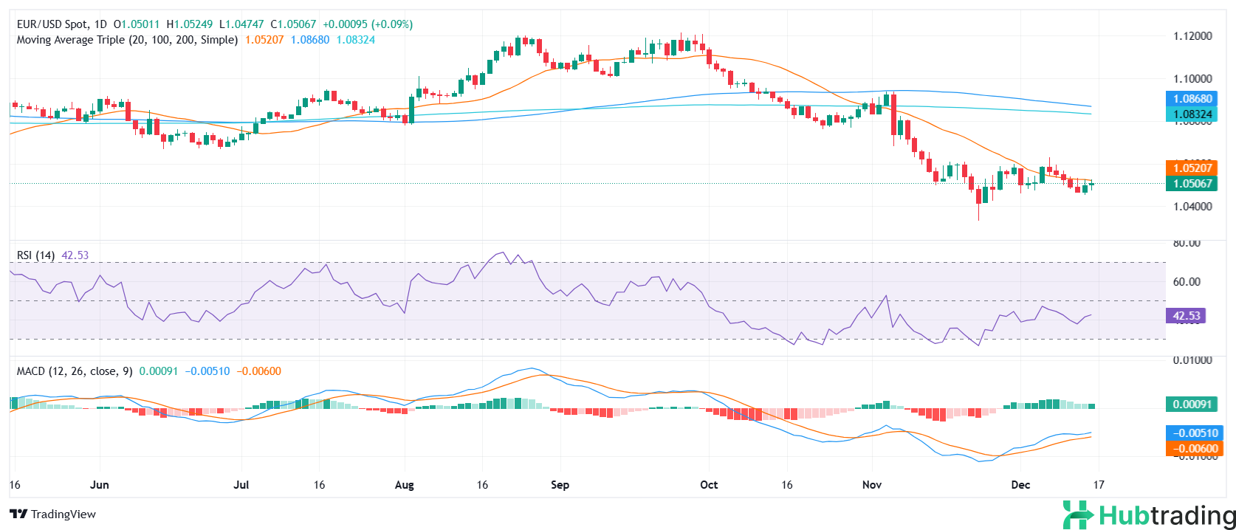Click the Sep label on time axis
This screenshot has height=530, width=1236.
point(560,485)
